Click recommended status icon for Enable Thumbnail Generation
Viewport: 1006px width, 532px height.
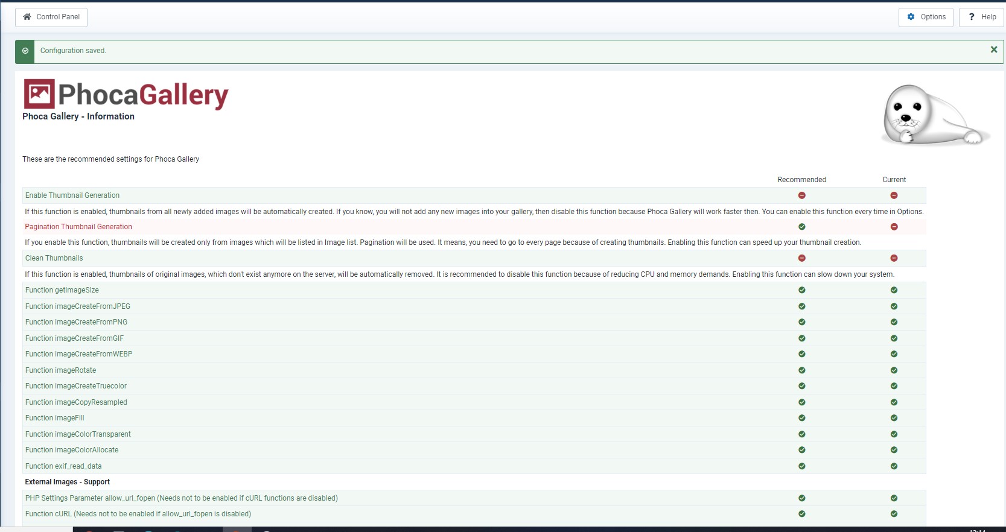point(802,195)
